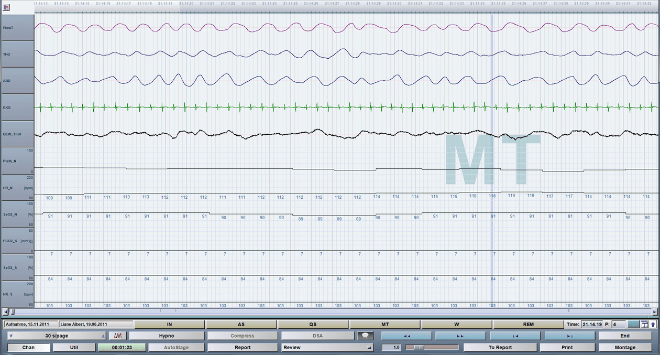Screen dimensions: 660x355
Task: Click the 00:01:23 elapsed time display
Action: (122, 347)
